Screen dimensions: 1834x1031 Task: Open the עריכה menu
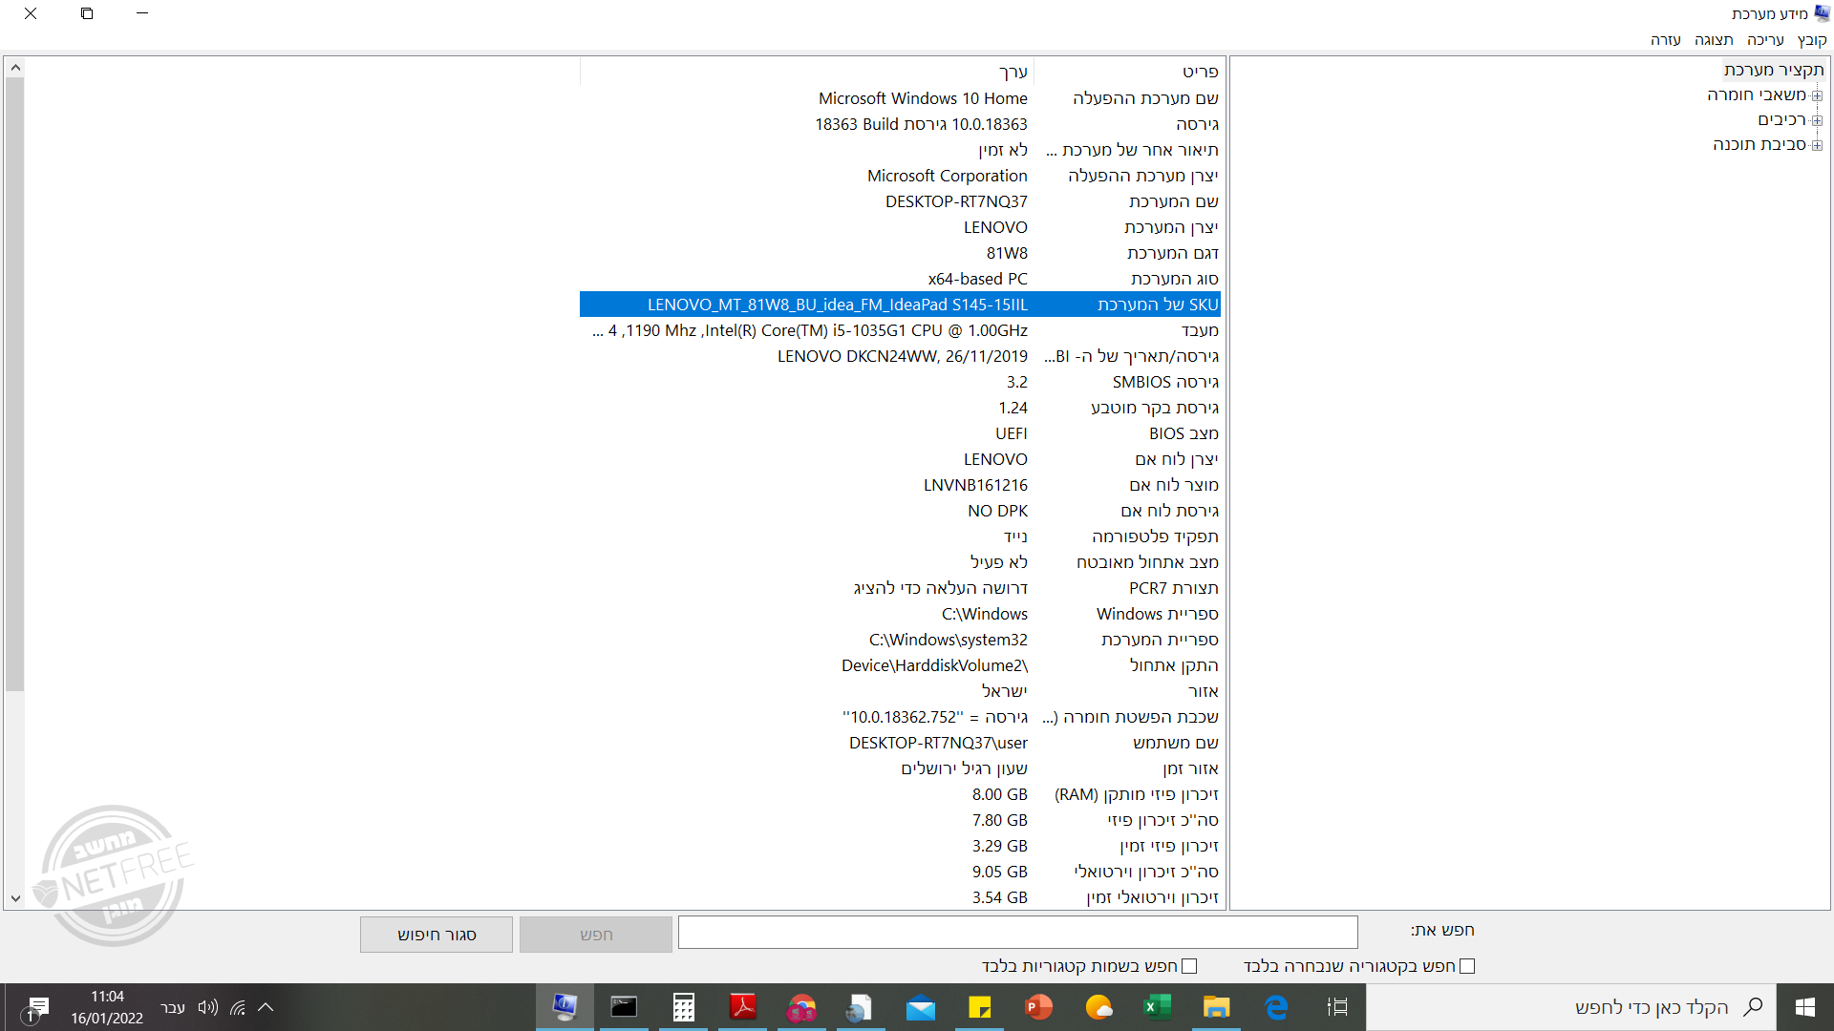point(1765,40)
